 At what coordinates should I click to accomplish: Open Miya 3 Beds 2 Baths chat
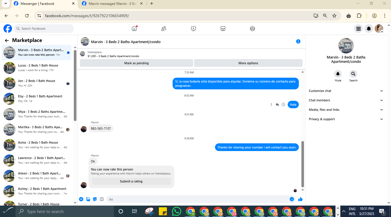[37, 114]
